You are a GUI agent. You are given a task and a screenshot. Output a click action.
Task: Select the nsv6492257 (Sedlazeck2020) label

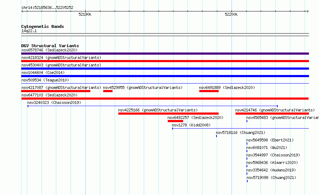[195, 117]
